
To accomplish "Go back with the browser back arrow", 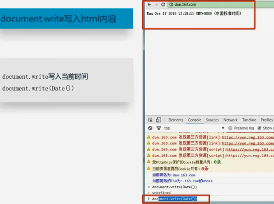I will (149, 5).
